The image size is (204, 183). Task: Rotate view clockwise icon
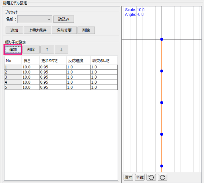(x=163, y=178)
